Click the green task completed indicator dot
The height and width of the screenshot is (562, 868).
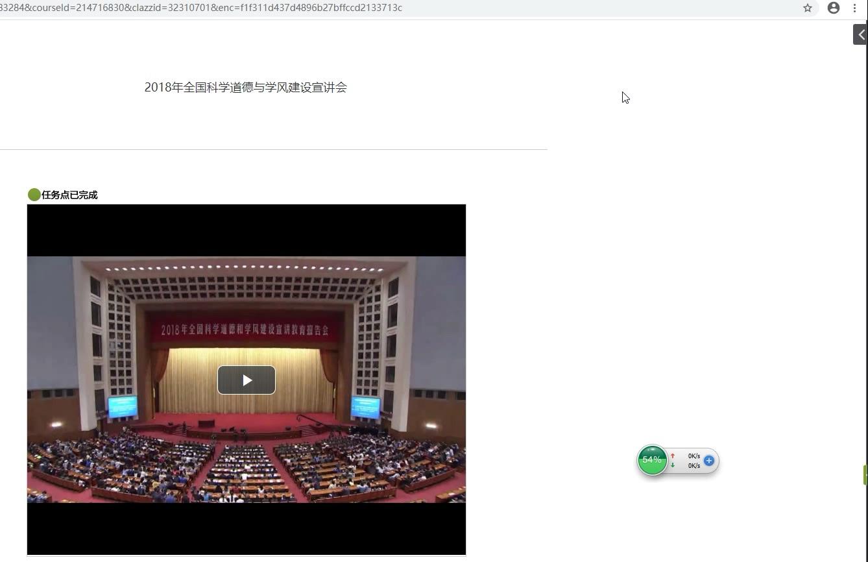click(x=34, y=195)
